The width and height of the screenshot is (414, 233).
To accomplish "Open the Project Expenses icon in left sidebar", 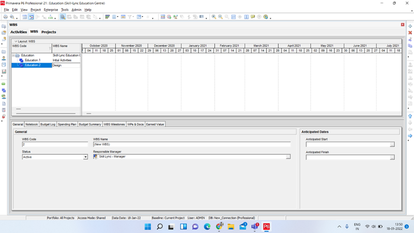I will pyautogui.click(x=4, y=110).
